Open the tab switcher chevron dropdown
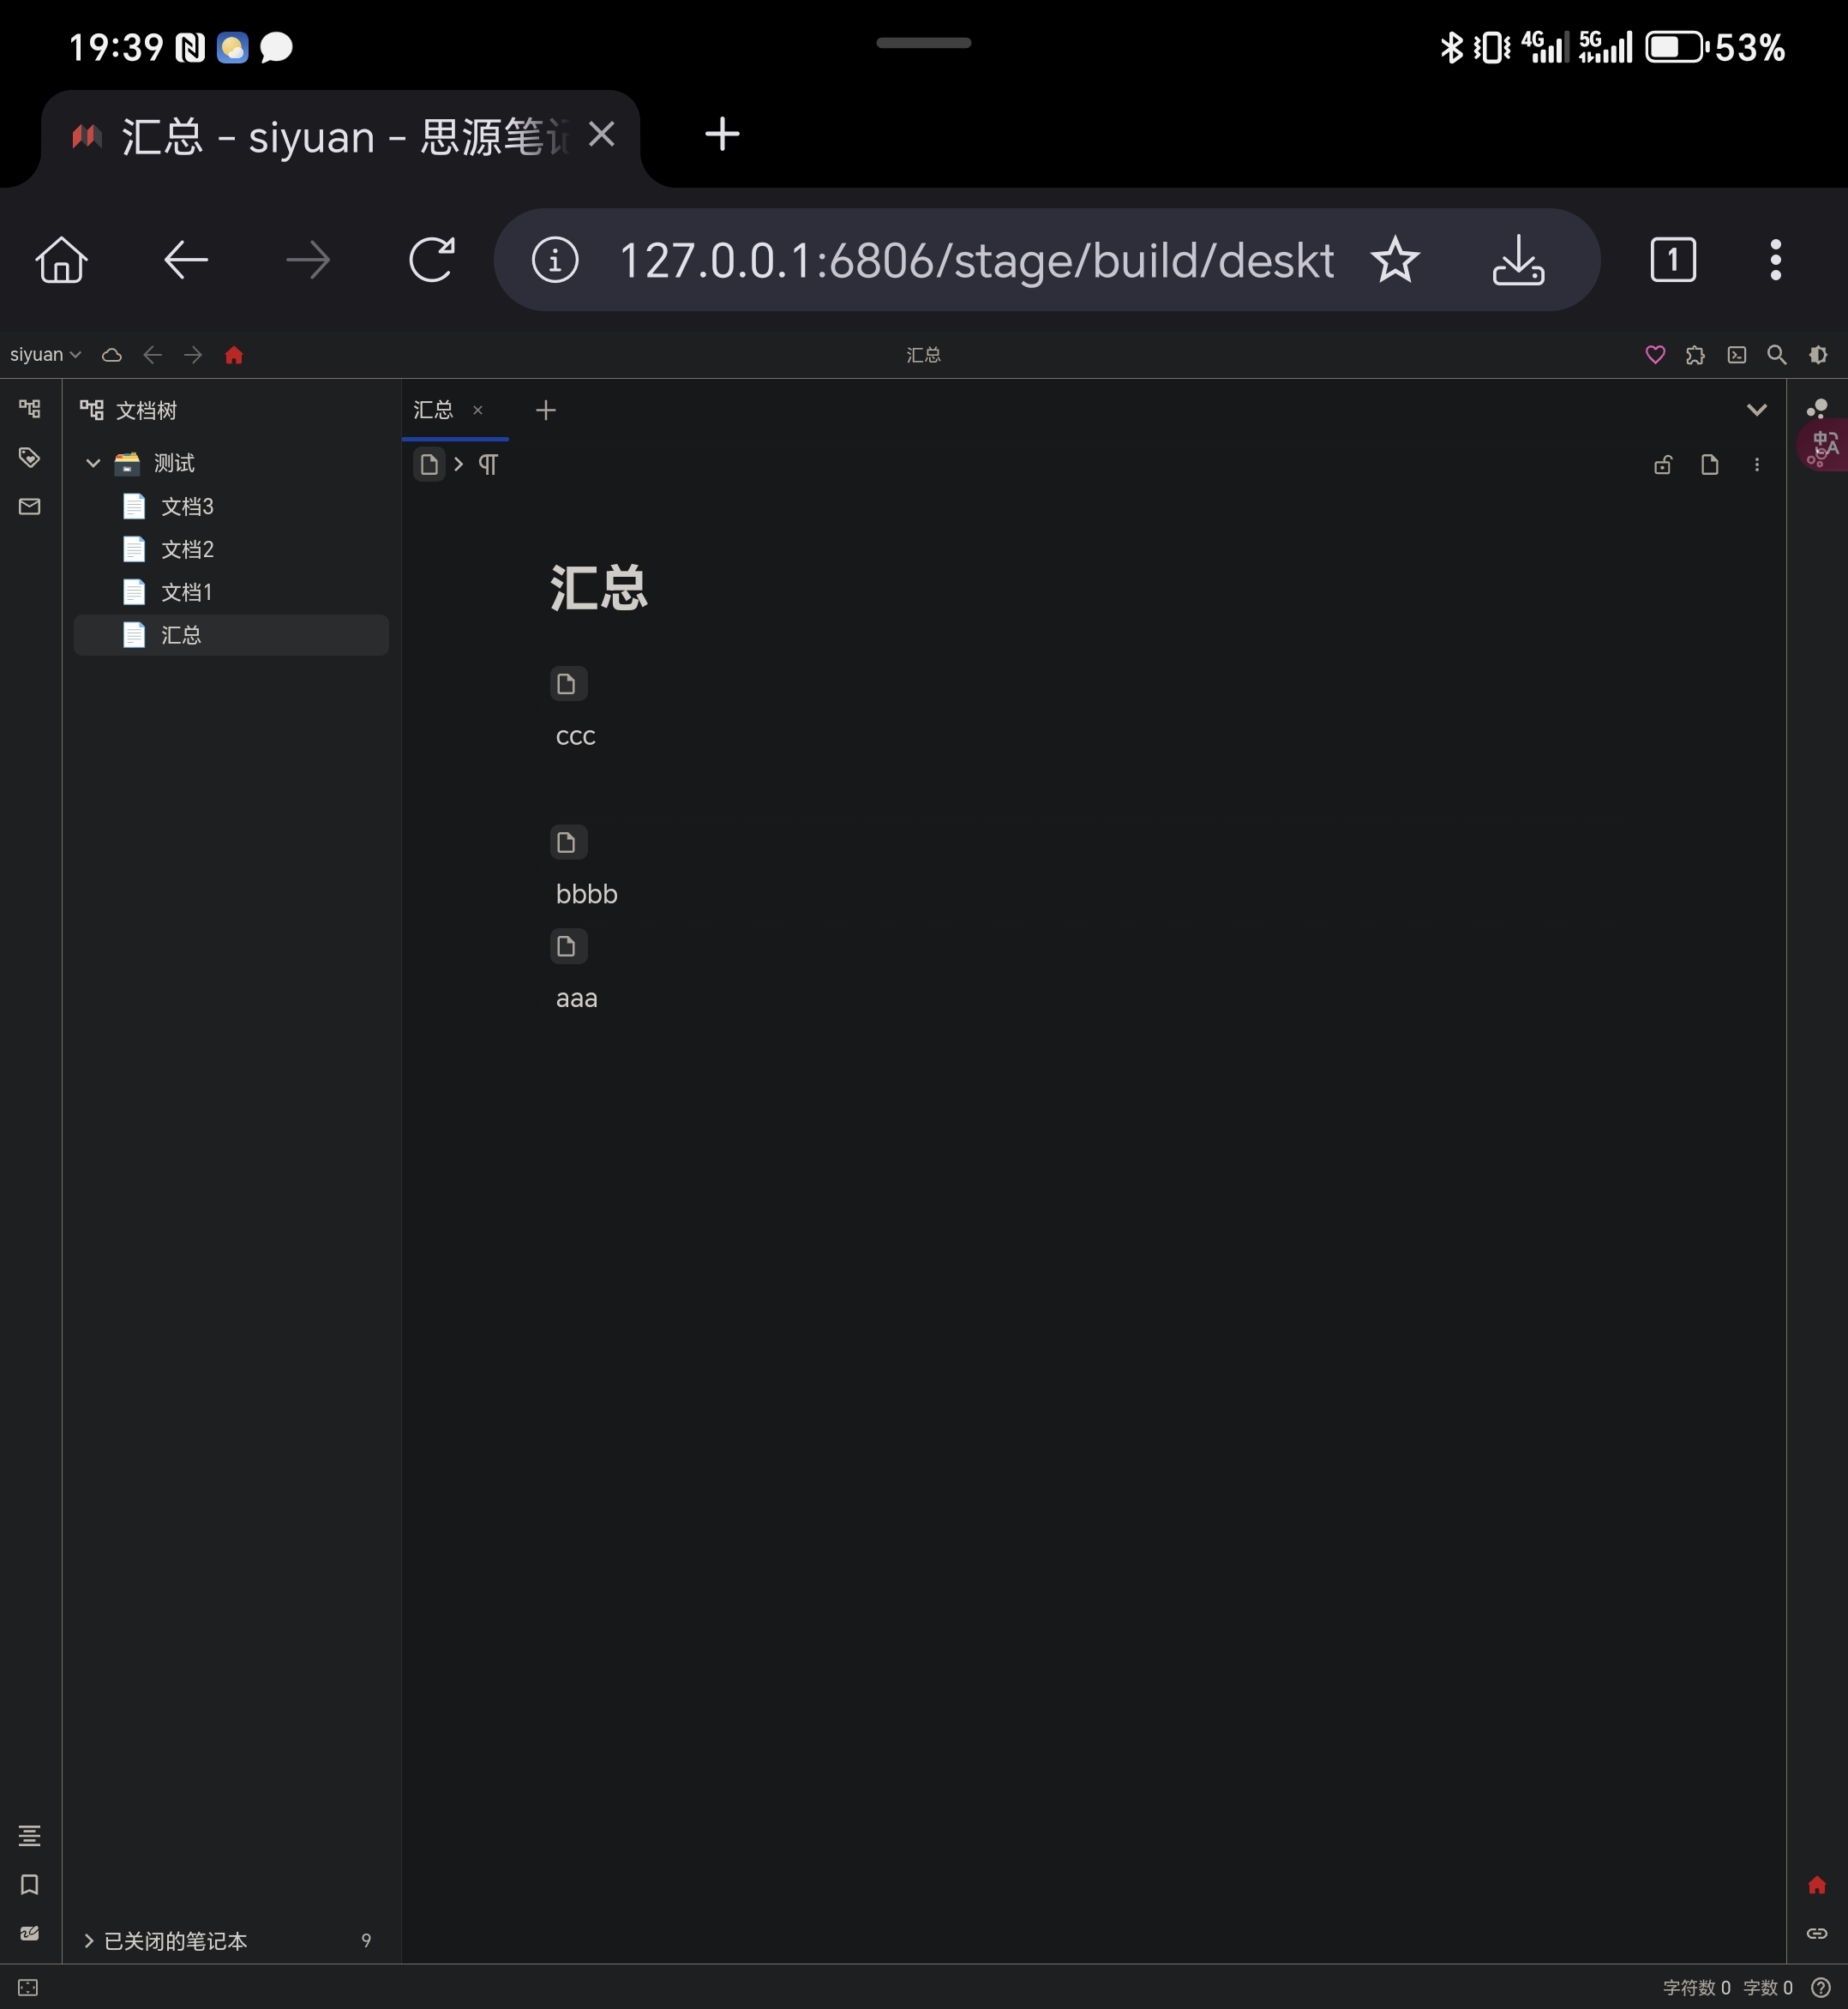 click(x=1758, y=409)
